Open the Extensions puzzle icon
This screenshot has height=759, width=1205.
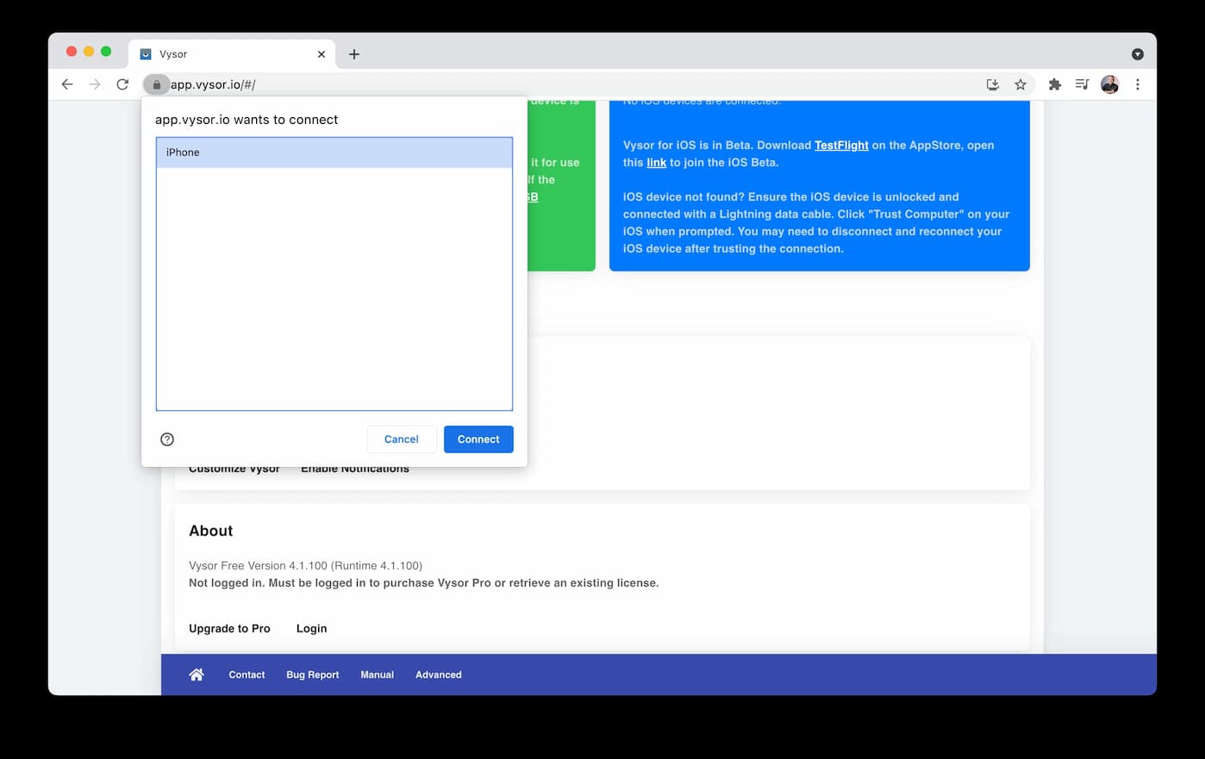click(1054, 84)
